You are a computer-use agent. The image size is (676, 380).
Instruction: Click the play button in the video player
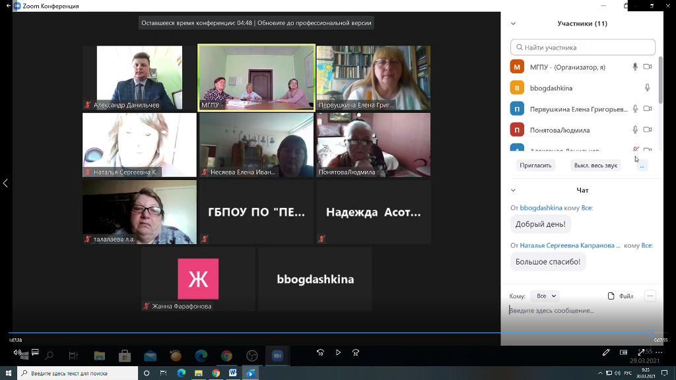339,353
